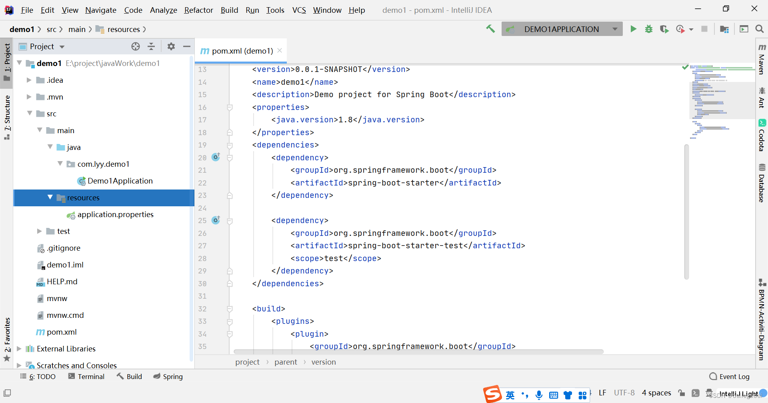
Task: Click the editor vertical scrollbar
Action: [686, 212]
